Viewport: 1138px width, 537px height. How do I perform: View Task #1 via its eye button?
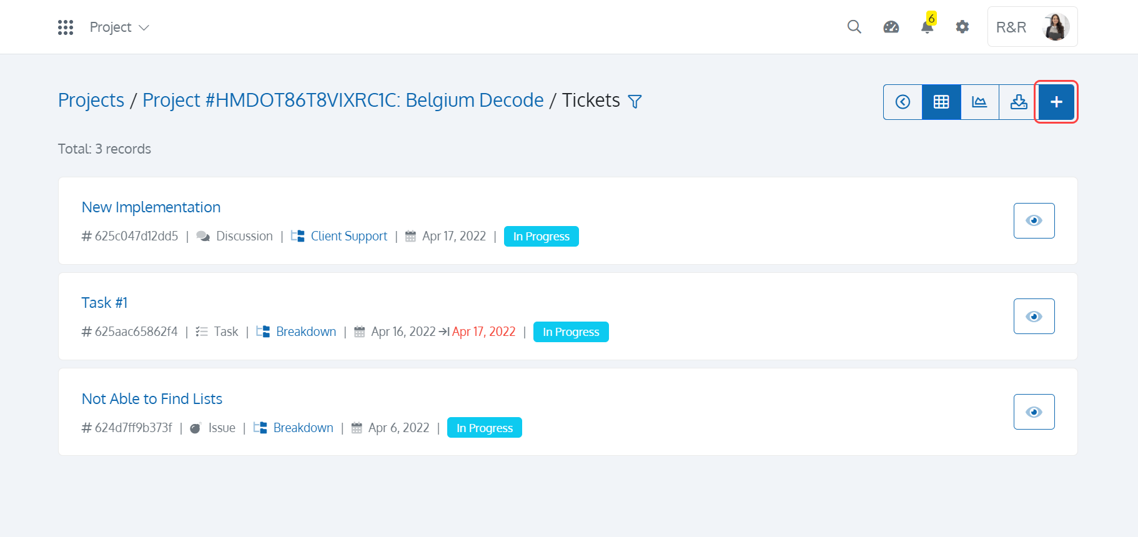click(1034, 317)
